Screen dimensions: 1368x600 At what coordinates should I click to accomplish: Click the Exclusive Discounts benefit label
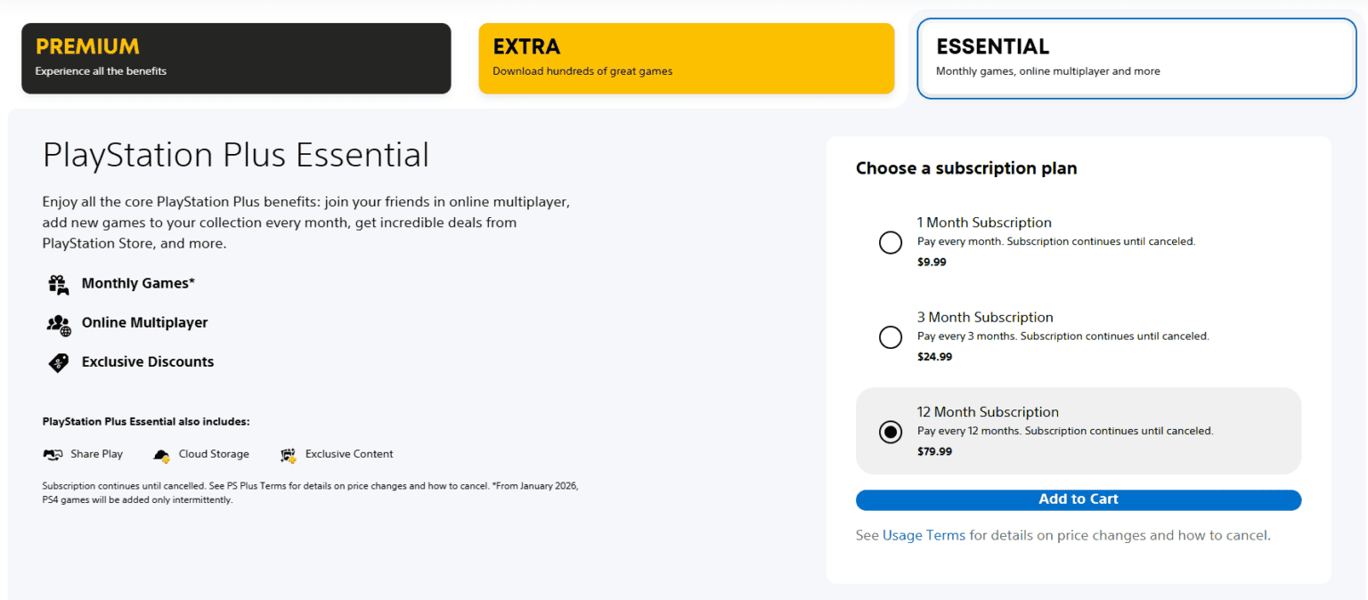coord(148,361)
